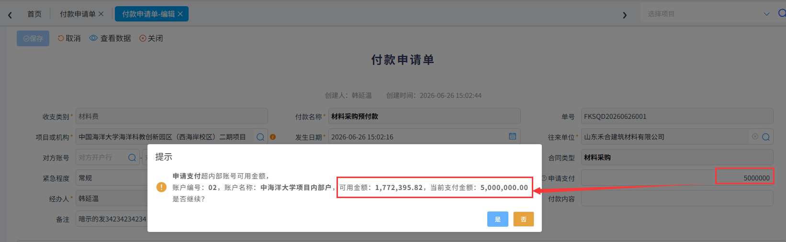This screenshot has width=786, height=242.
Task: Close the 付款申请单-编辑 tab
Action: click(180, 14)
